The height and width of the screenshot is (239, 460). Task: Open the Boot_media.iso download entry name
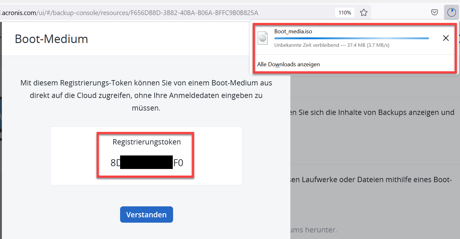(x=293, y=31)
